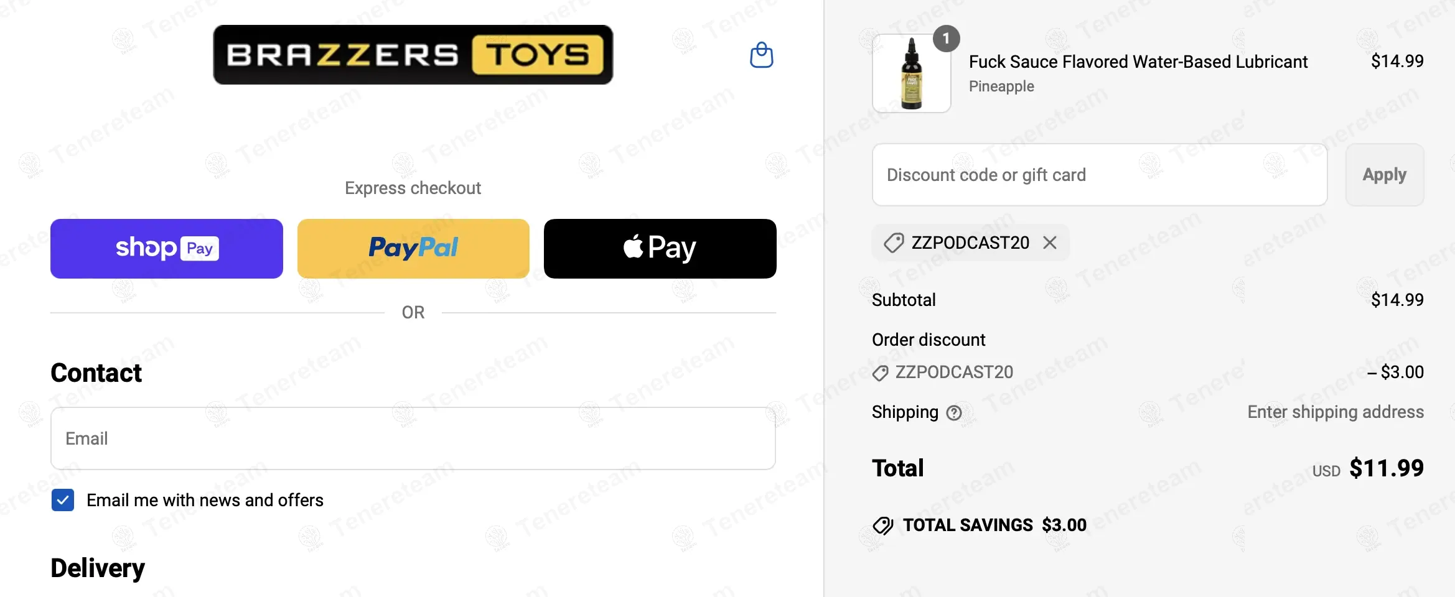Focus the Email contact field
This screenshot has height=597, width=1455.
413,438
